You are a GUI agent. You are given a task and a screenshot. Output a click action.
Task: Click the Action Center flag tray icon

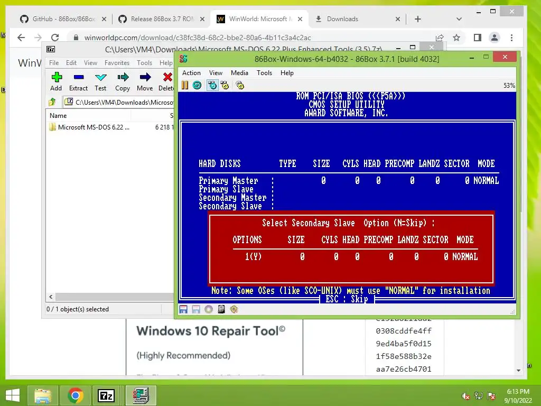pyautogui.click(x=491, y=396)
